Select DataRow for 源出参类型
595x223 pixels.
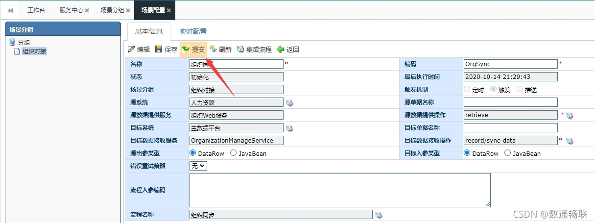193,153
